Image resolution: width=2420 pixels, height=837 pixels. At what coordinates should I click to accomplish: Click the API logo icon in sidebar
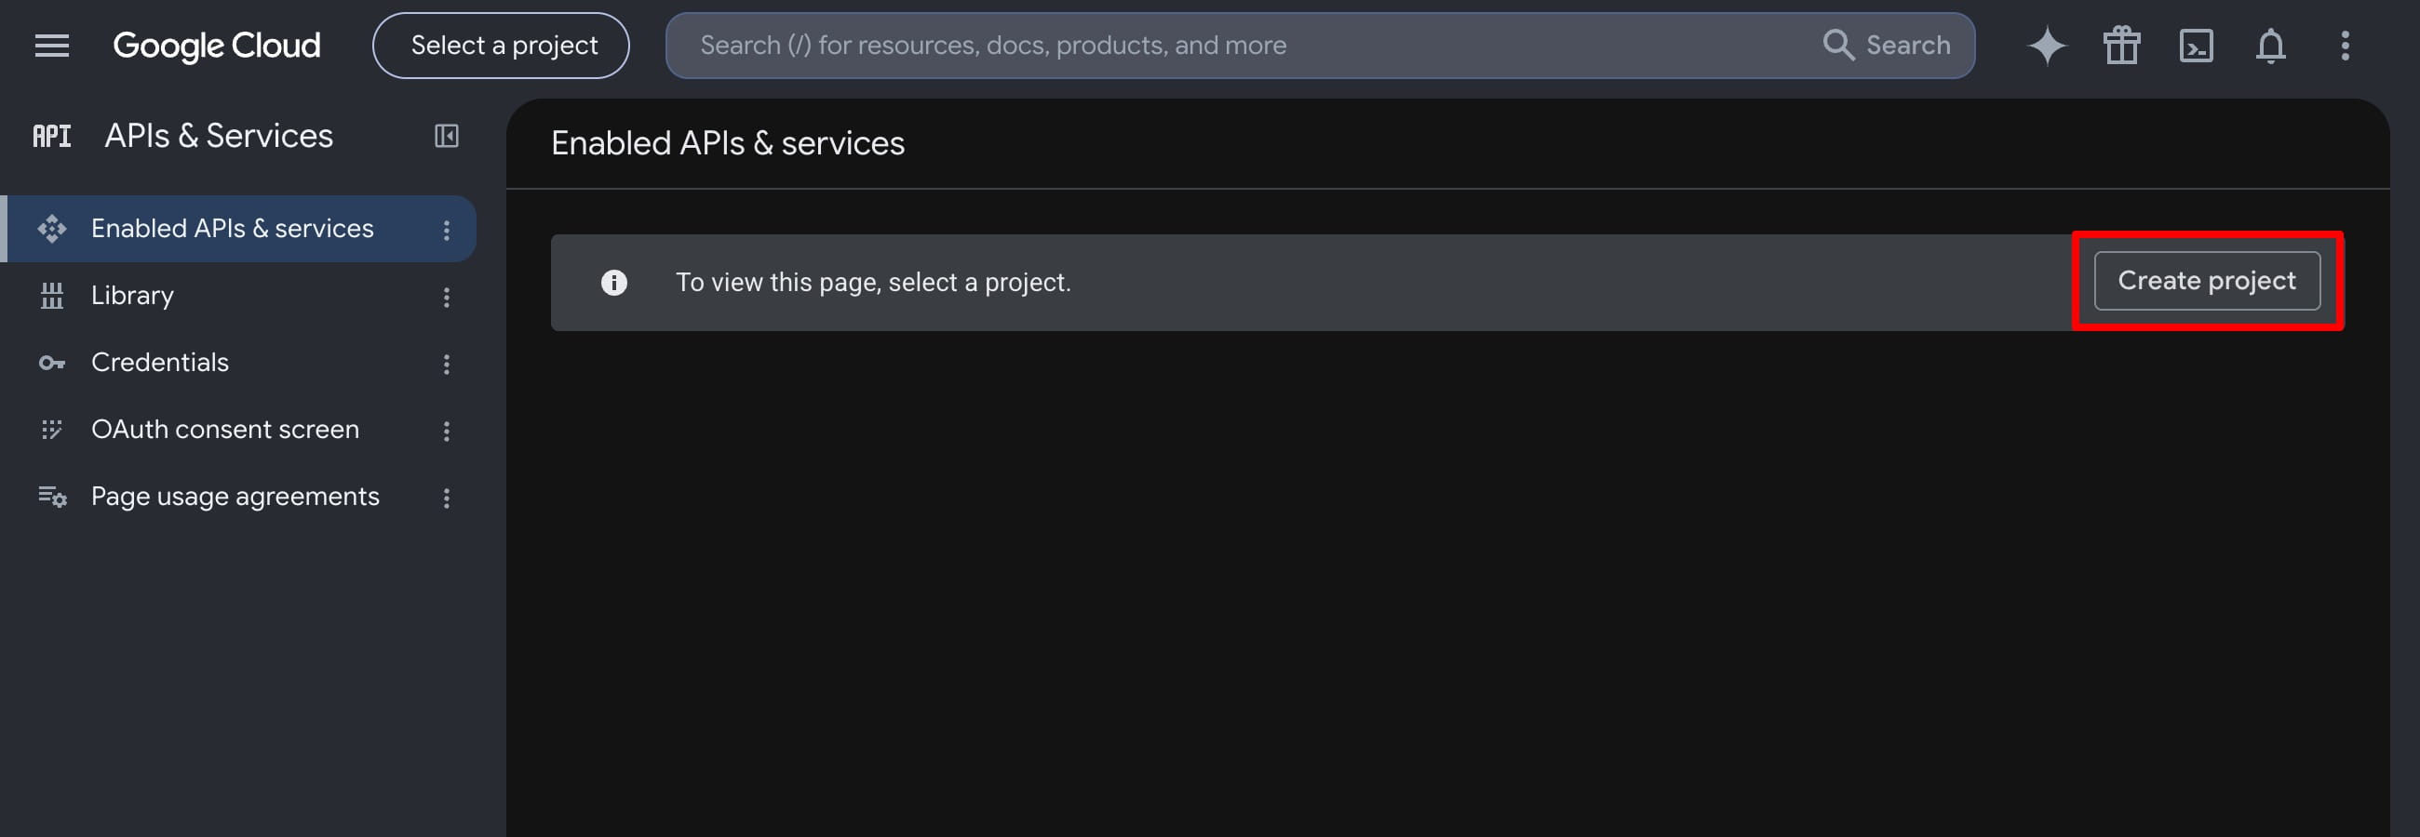[x=52, y=136]
